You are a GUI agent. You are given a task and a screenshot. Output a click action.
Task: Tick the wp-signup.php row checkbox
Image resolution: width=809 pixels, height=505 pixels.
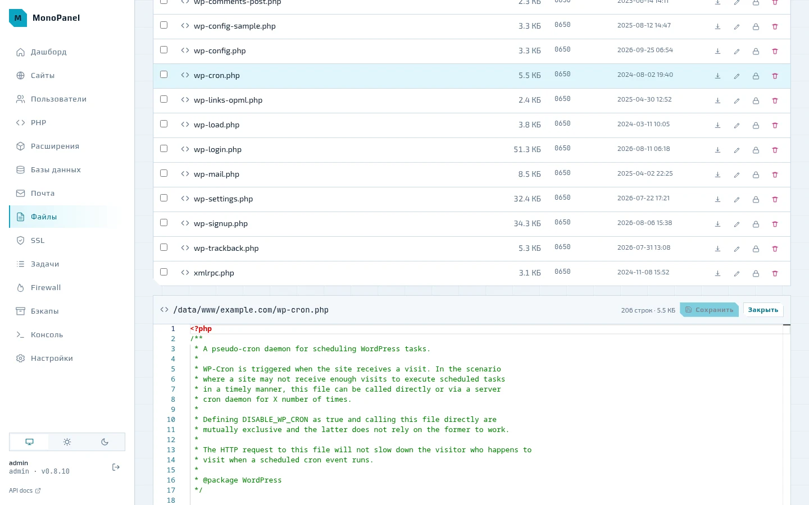[x=164, y=223]
